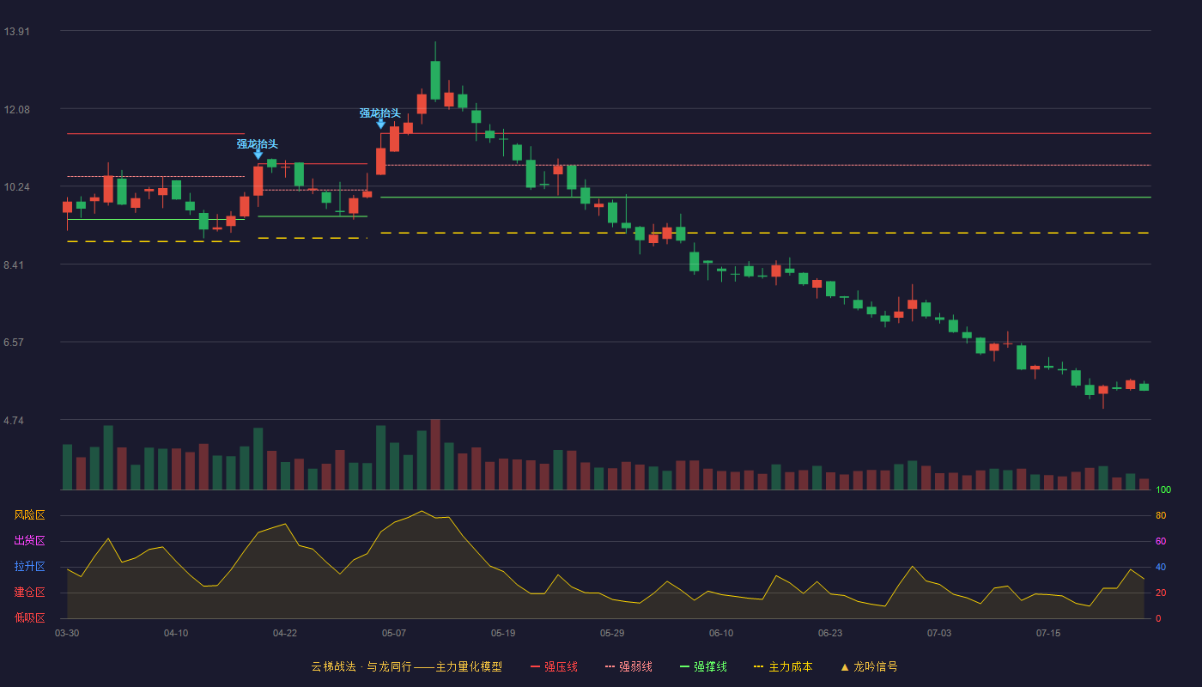Click the 06-10 date label
The width and height of the screenshot is (1202, 687).
[x=721, y=633]
